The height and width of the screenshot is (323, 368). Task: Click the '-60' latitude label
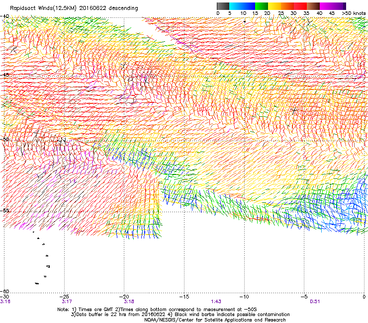4,291
